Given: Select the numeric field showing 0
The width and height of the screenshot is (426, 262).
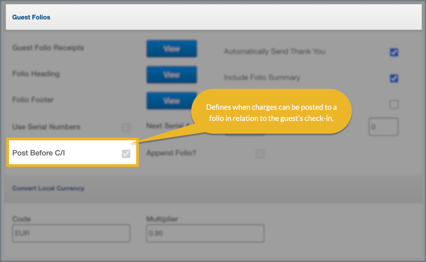Looking at the screenshot, I should click(x=383, y=127).
